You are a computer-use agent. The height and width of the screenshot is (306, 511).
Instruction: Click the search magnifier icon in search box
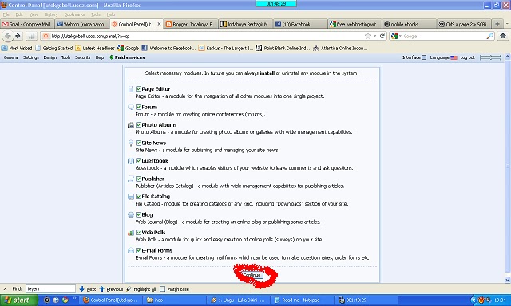click(x=489, y=36)
